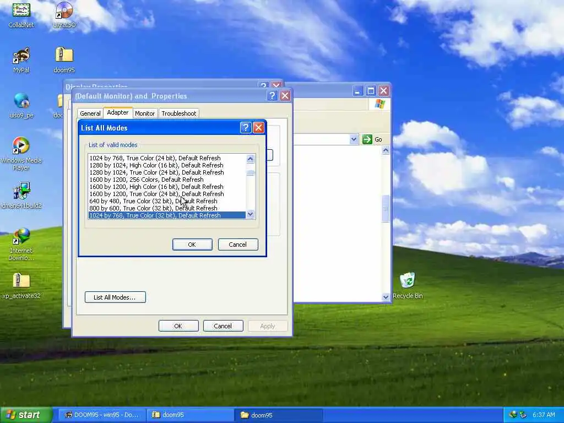Click the help icon in Default Monitor Properties
Viewport: 564px width, 423px height.
pyautogui.click(x=272, y=96)
